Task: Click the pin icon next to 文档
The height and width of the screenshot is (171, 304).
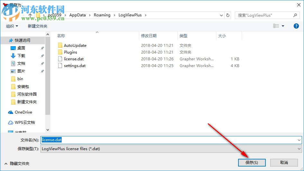Action: (x=42, y=64)
